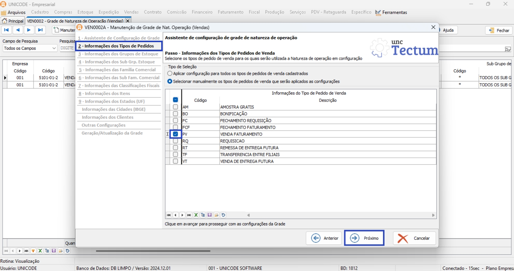Select 'Aplicar configuração para todos os tipos' radio option
Viewport: 514px width, 271px height.
click(x=170, y=74)
